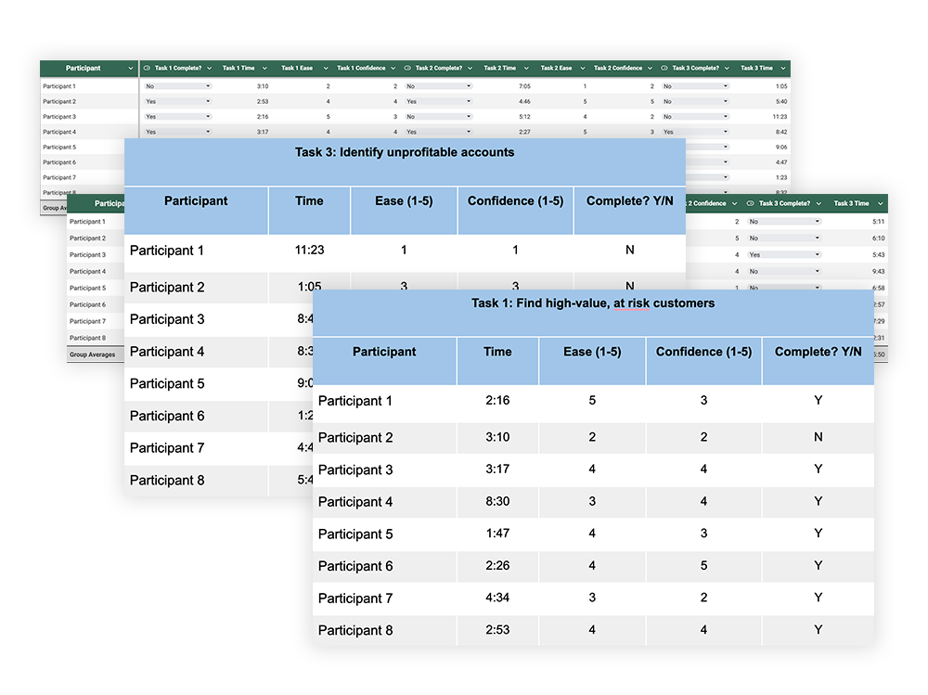Click the 4:34 time cell in Task 1 table
This screenshot has width=928, height=695.
[x=497, y=598]
